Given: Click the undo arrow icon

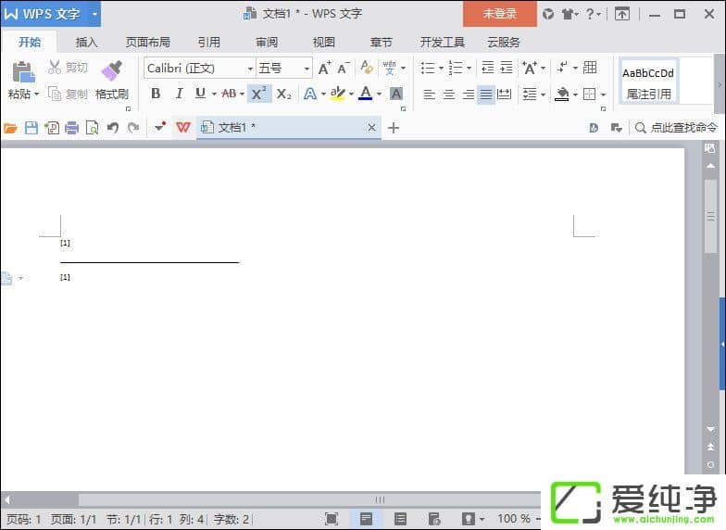Looking at the screenshot, I should point(112,128).
